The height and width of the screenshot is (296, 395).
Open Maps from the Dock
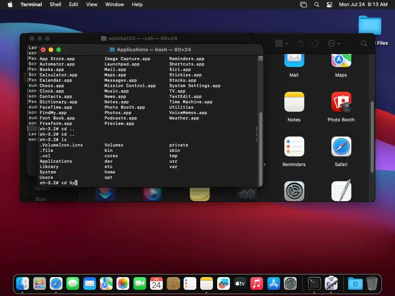[106, 283]
